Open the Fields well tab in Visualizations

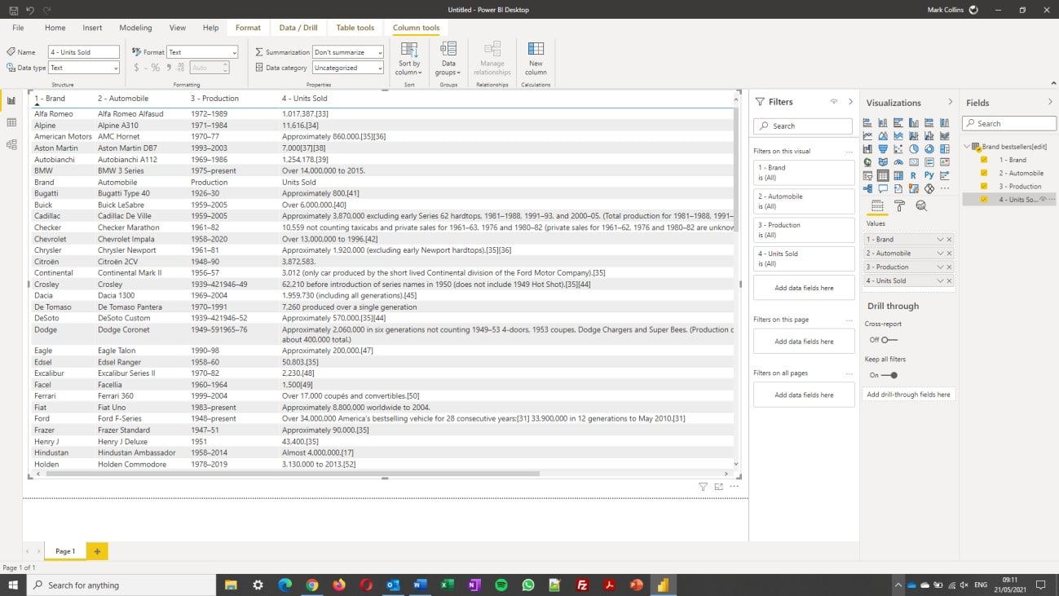877,206
